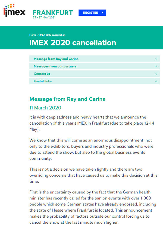Click the IMEX 2020 cancellation breadcrumb text
This screenshot has width=163, height=231.
click(52, 35)
